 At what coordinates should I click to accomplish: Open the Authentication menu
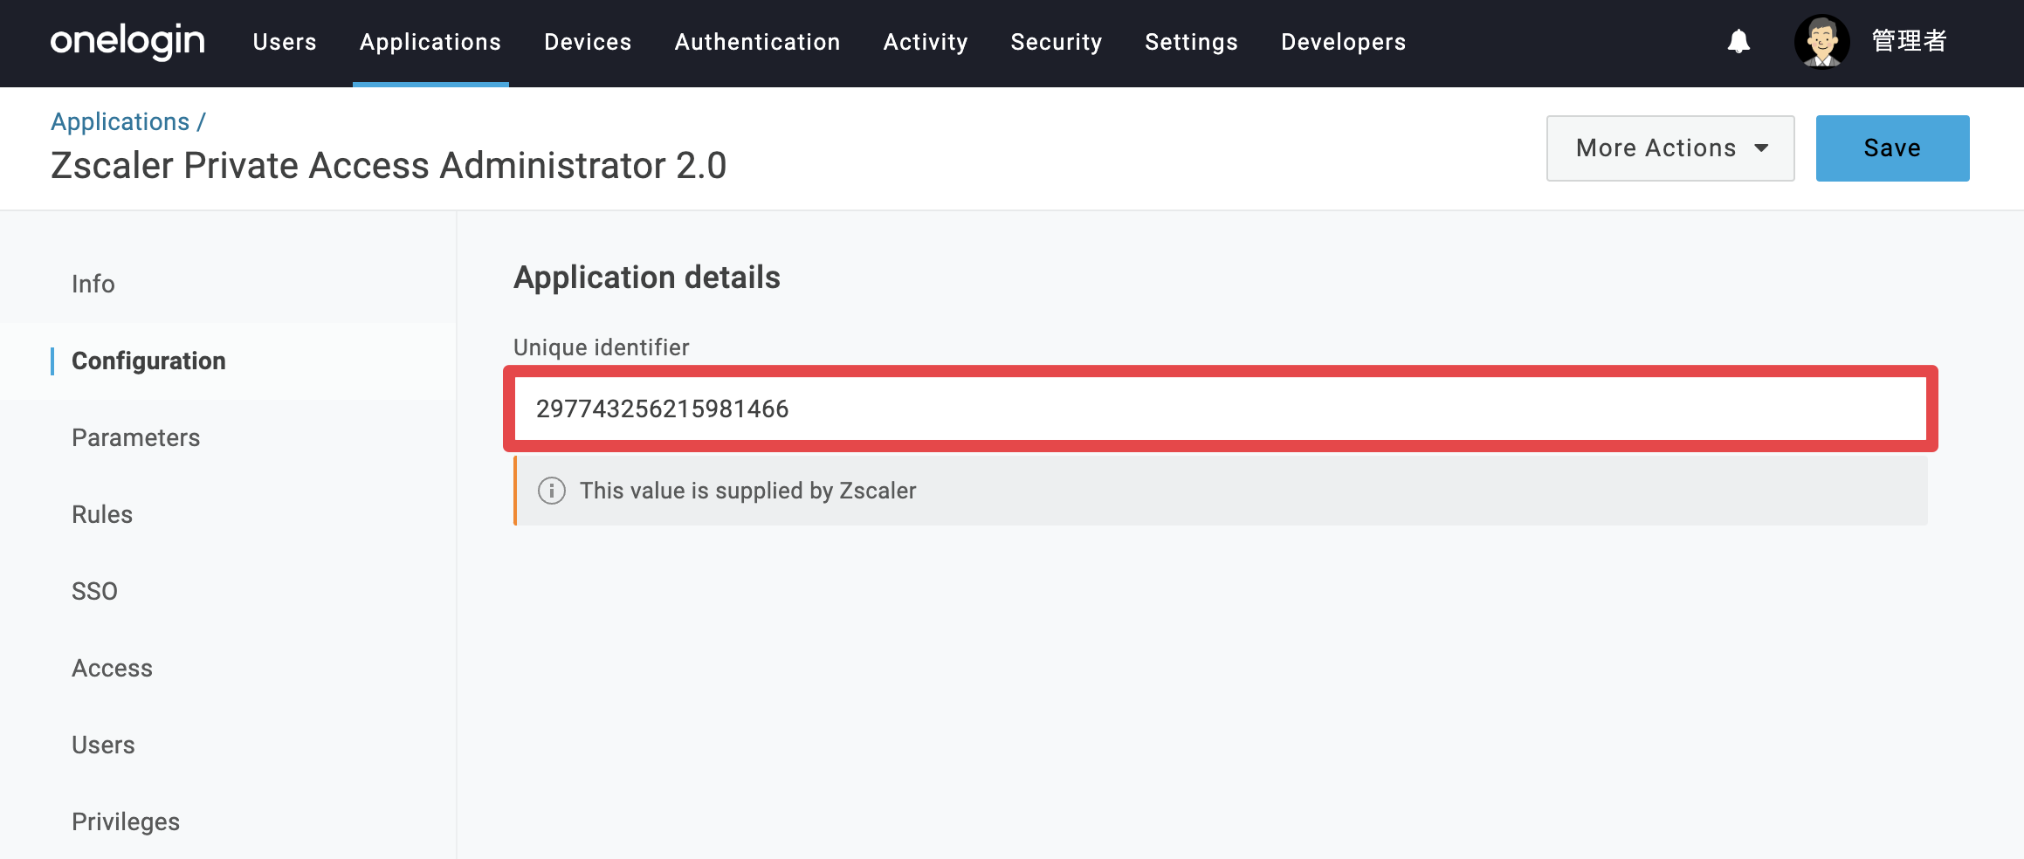[x=757, y=42]
